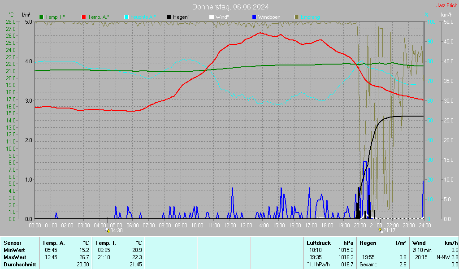Click the sunrise icon next to 04:30

[x=108, y=230]
